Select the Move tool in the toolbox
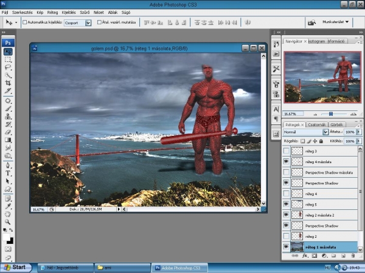Viewport: 365px width, 273px height. click(x=8, y=52)
